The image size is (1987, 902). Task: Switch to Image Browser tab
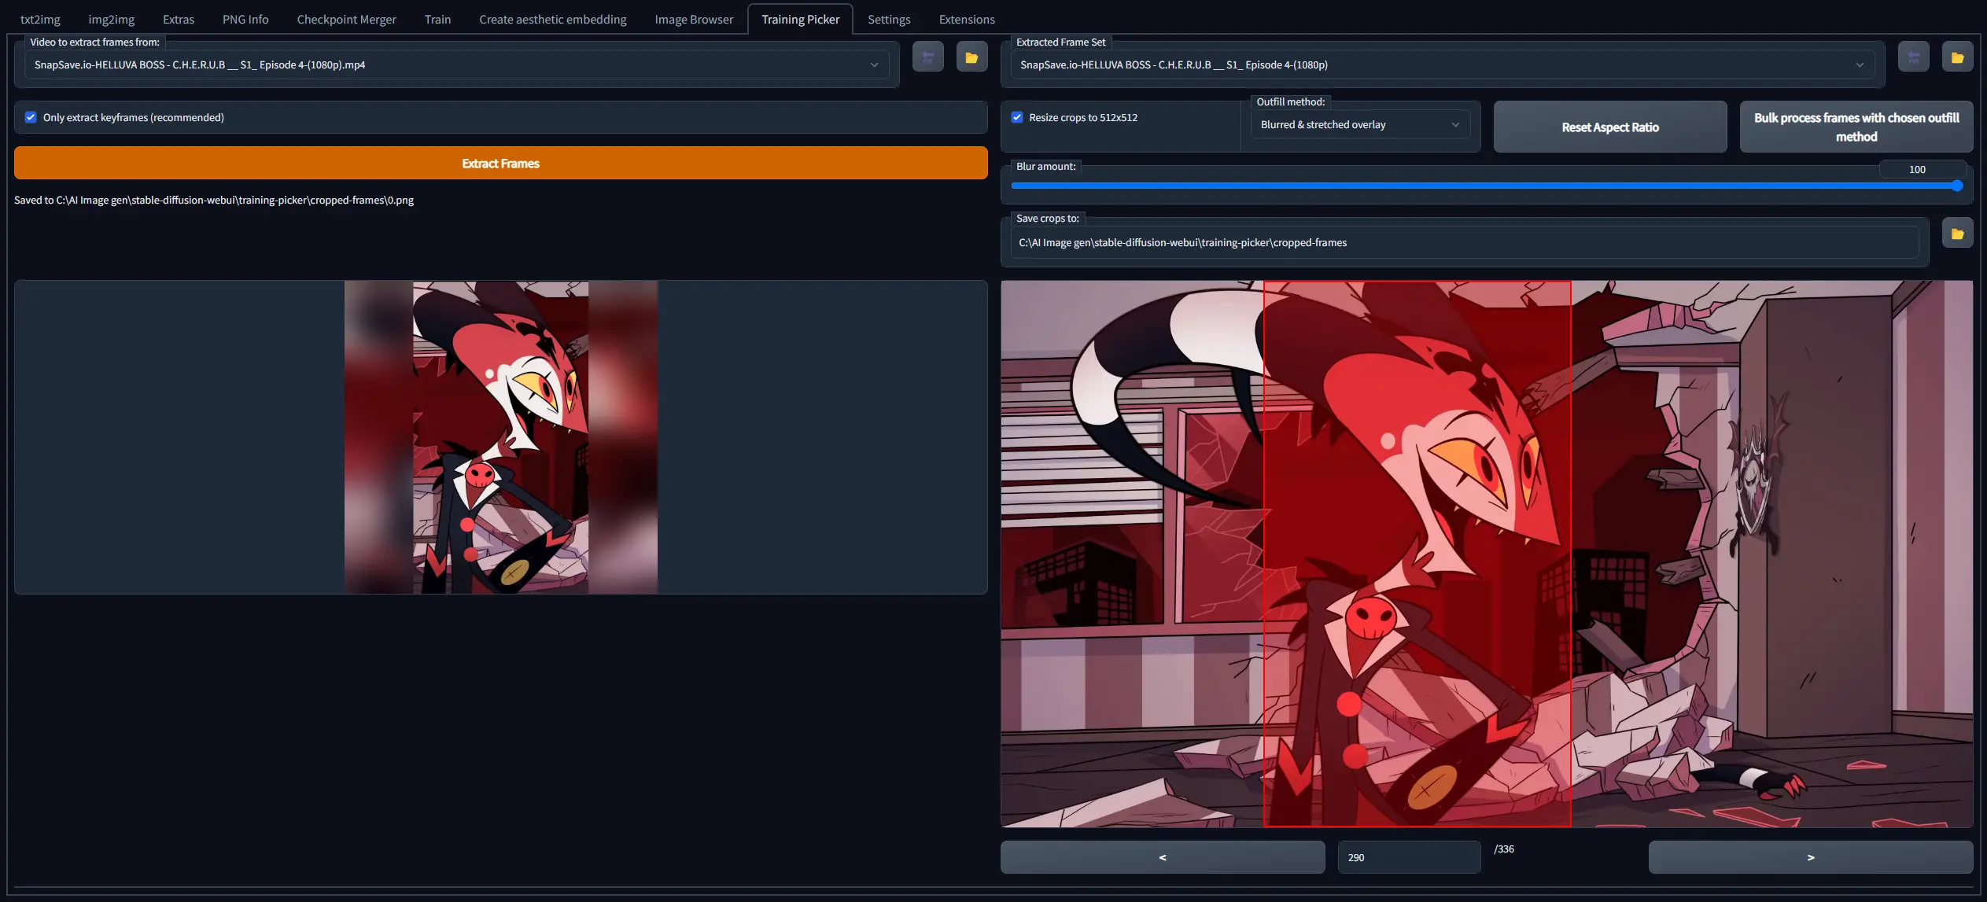click(694, 19)
